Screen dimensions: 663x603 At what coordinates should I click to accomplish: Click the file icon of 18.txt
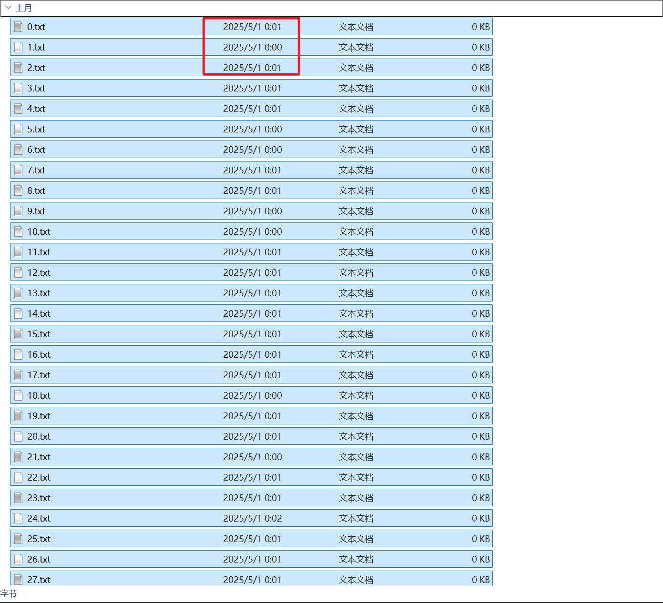coord(19,395)
